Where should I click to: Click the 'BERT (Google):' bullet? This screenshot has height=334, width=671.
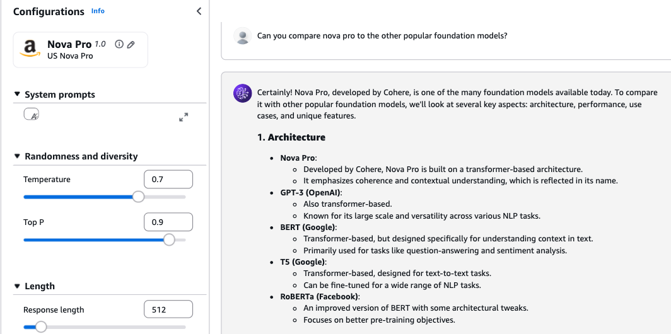click(x=308, y=227)
